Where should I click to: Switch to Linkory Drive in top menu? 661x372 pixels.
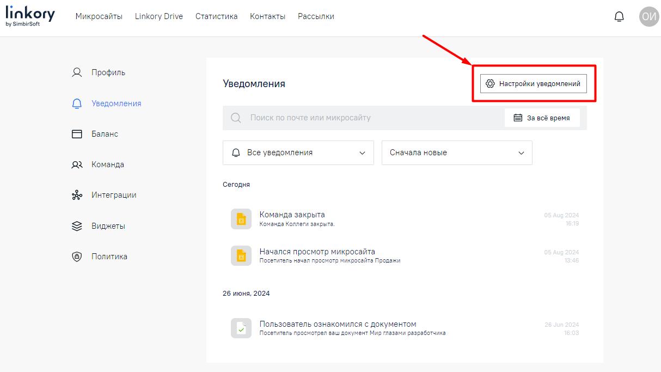point(158,16)
